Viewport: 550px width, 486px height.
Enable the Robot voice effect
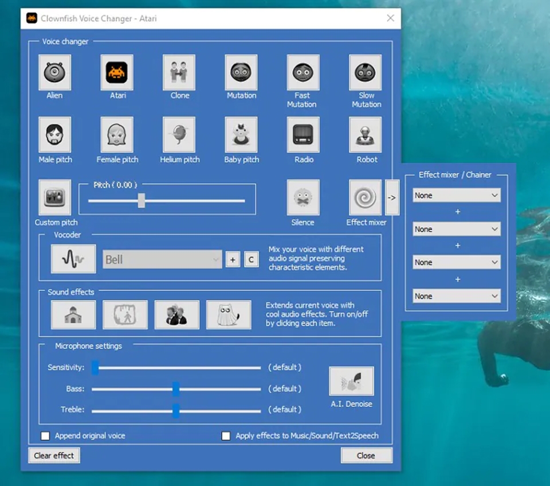point(366,135)
